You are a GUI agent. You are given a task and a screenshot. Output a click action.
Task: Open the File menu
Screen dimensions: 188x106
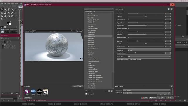(2, 4)
